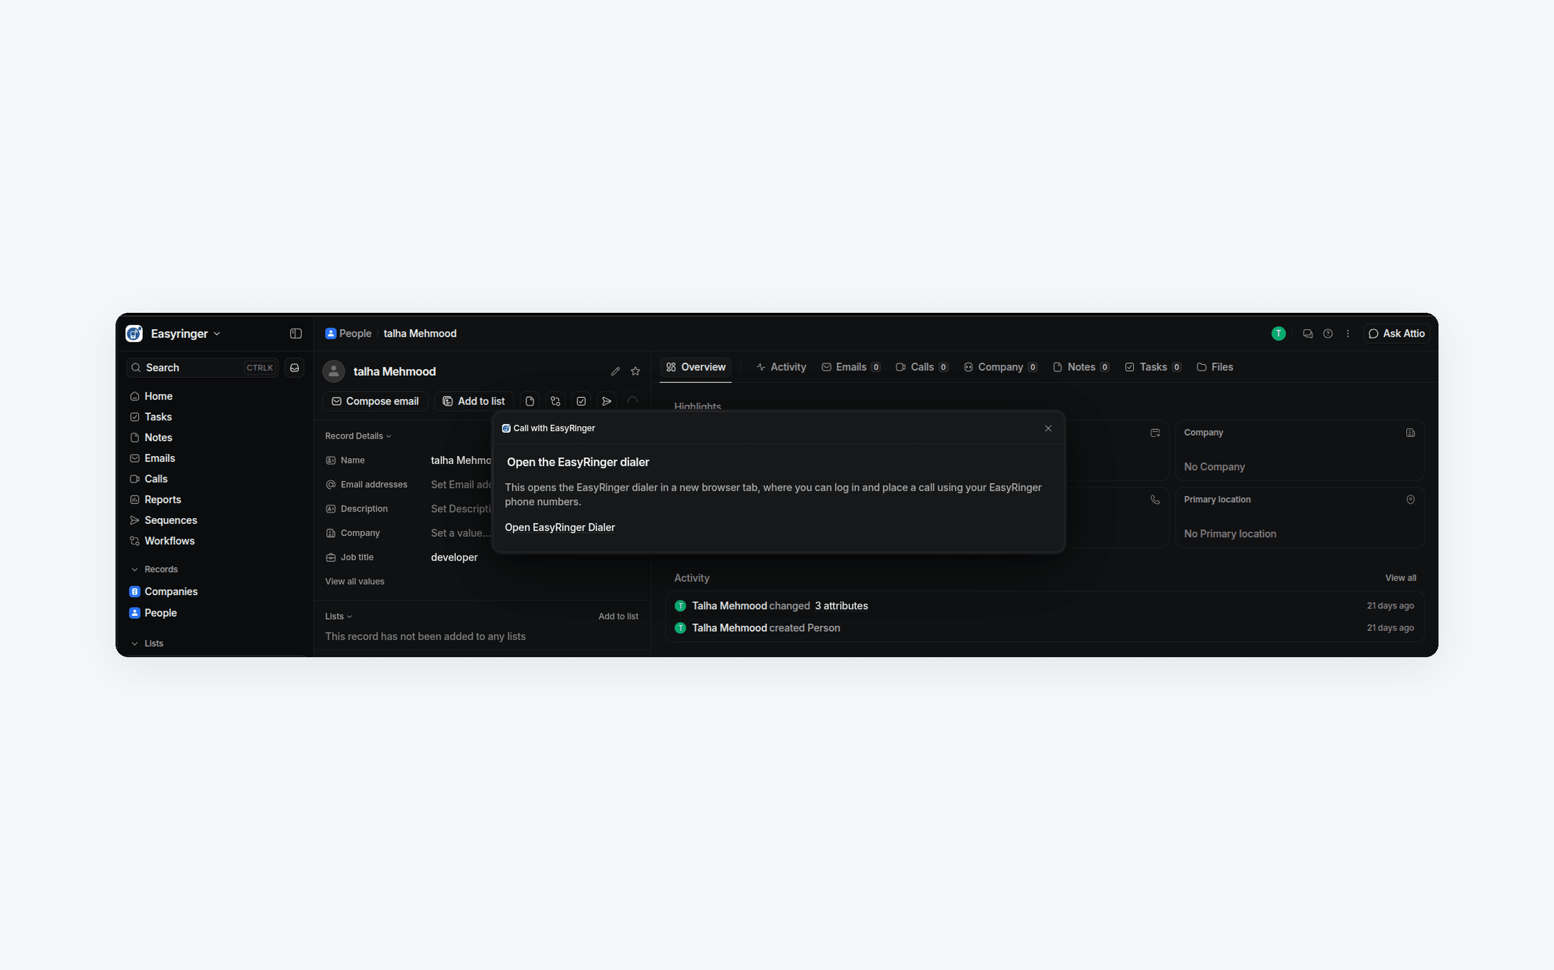The image size is (1554, 970).
Task: Click the Add to list toolbar button
Action: [474, 401]
